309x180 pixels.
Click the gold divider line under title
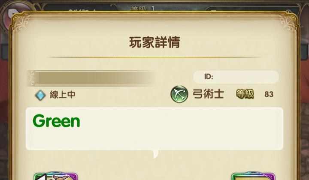pyautogui.click(x=154, y=57)
